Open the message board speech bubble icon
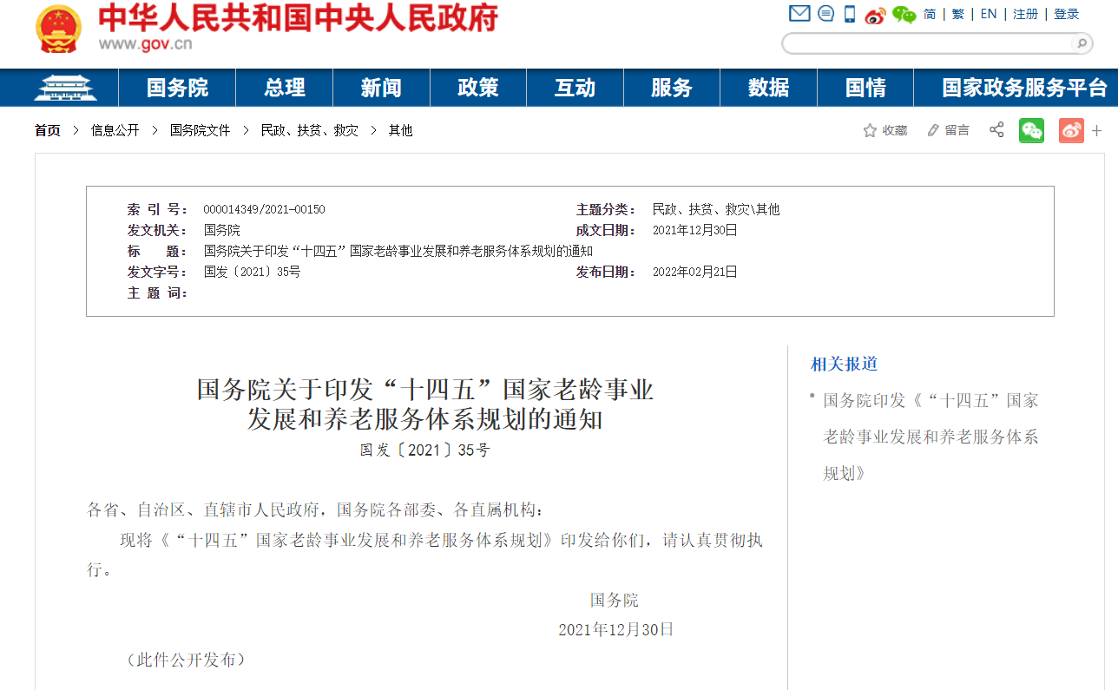Screen dimensions: 1118x690 pyautogui.click(x=825, y=14)
